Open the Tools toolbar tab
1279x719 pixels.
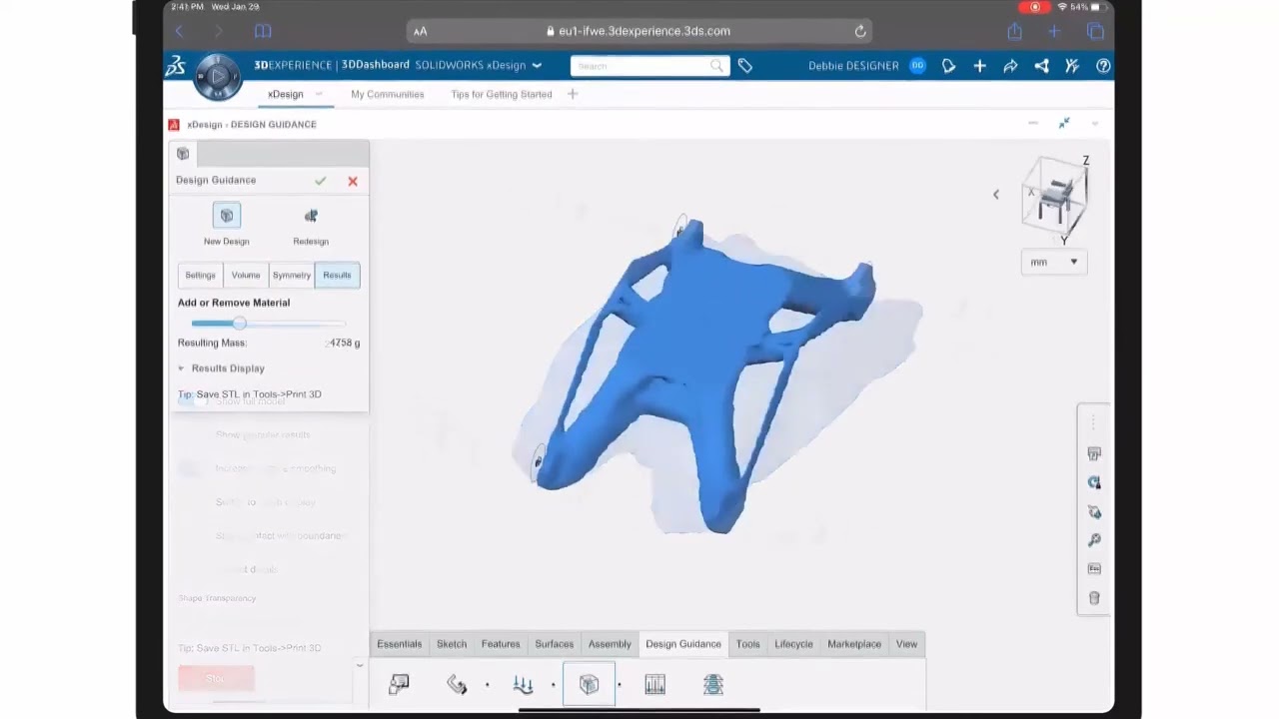pyautogui.click(x=748, y=644)
